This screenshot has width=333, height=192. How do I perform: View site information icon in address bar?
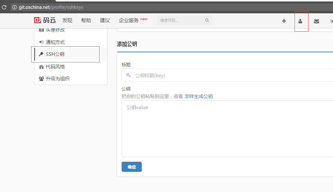coord(14,7)
